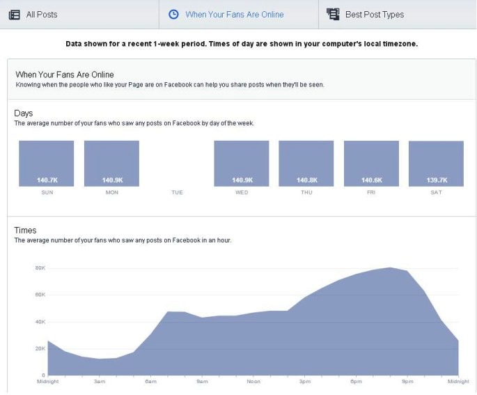Click the chart peak near 9pm

(x=391, y=268)
